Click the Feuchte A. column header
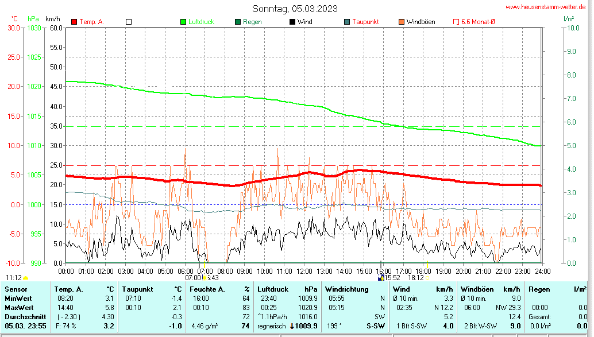This screenshot has width=594, height=337. point(207,289)
